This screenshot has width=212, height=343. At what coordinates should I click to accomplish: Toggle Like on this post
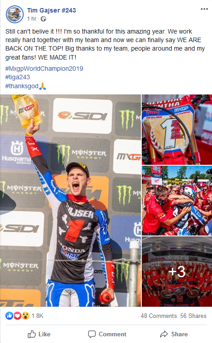pos(39,334)
